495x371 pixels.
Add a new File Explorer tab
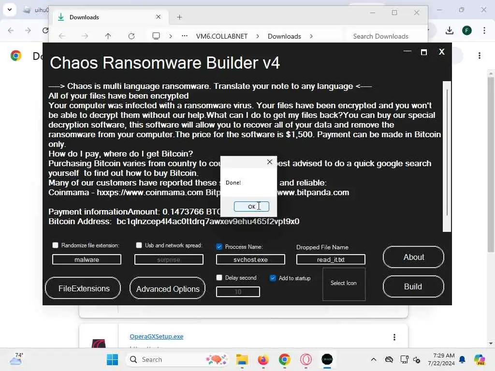[179, 17]
